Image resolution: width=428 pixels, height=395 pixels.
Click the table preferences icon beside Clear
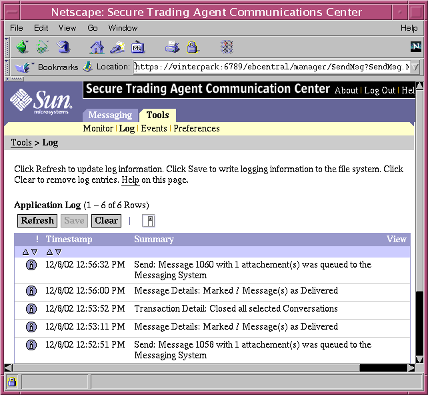pos(149,221)
